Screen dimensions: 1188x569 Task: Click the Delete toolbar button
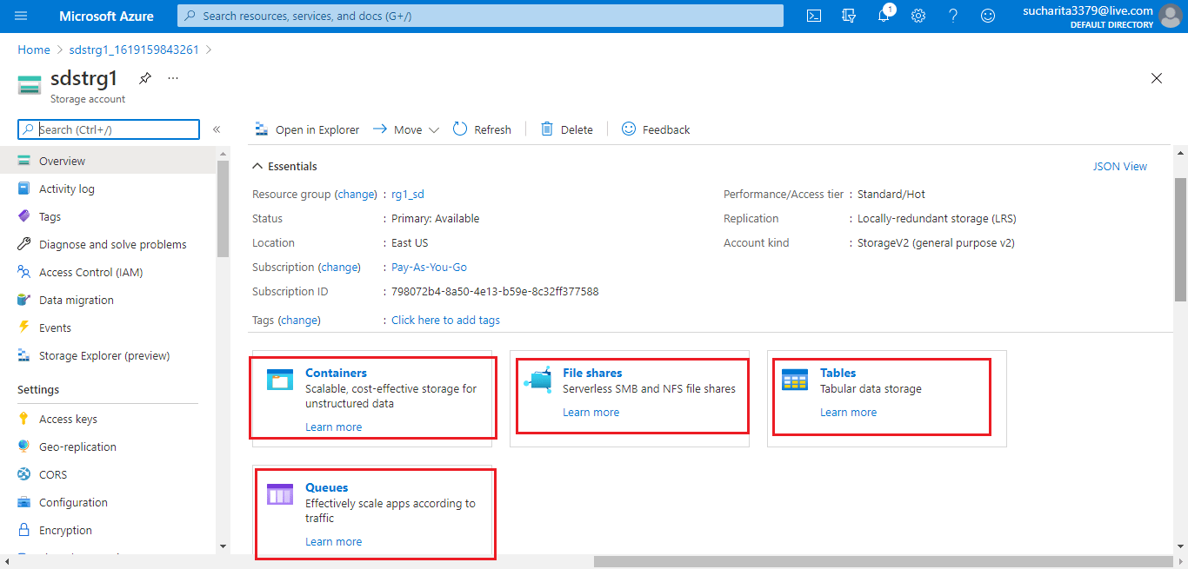point(566,129)
